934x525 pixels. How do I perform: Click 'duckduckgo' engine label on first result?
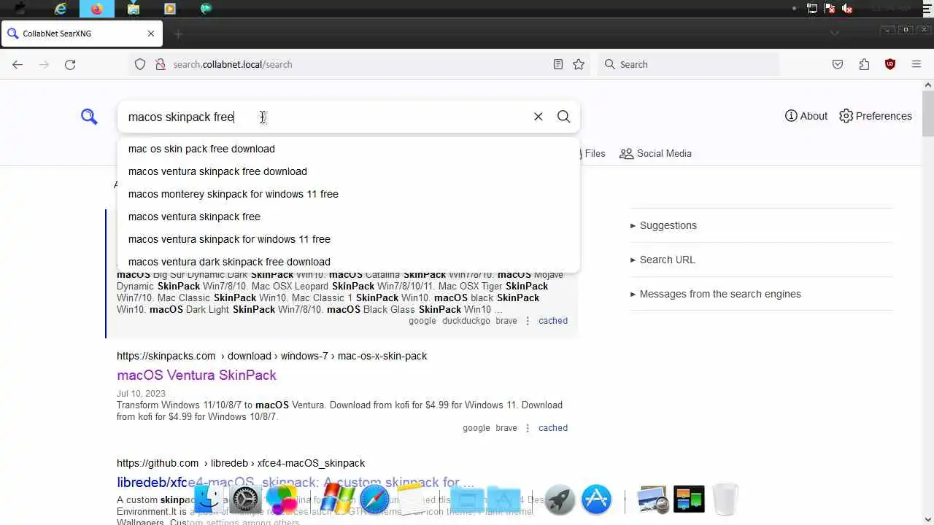coord(466,321)
